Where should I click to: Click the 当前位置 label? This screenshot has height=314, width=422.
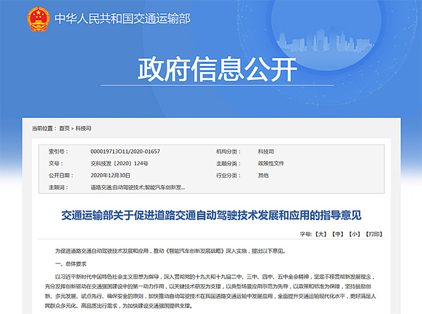pyautogui.click(x=45, y=128)
